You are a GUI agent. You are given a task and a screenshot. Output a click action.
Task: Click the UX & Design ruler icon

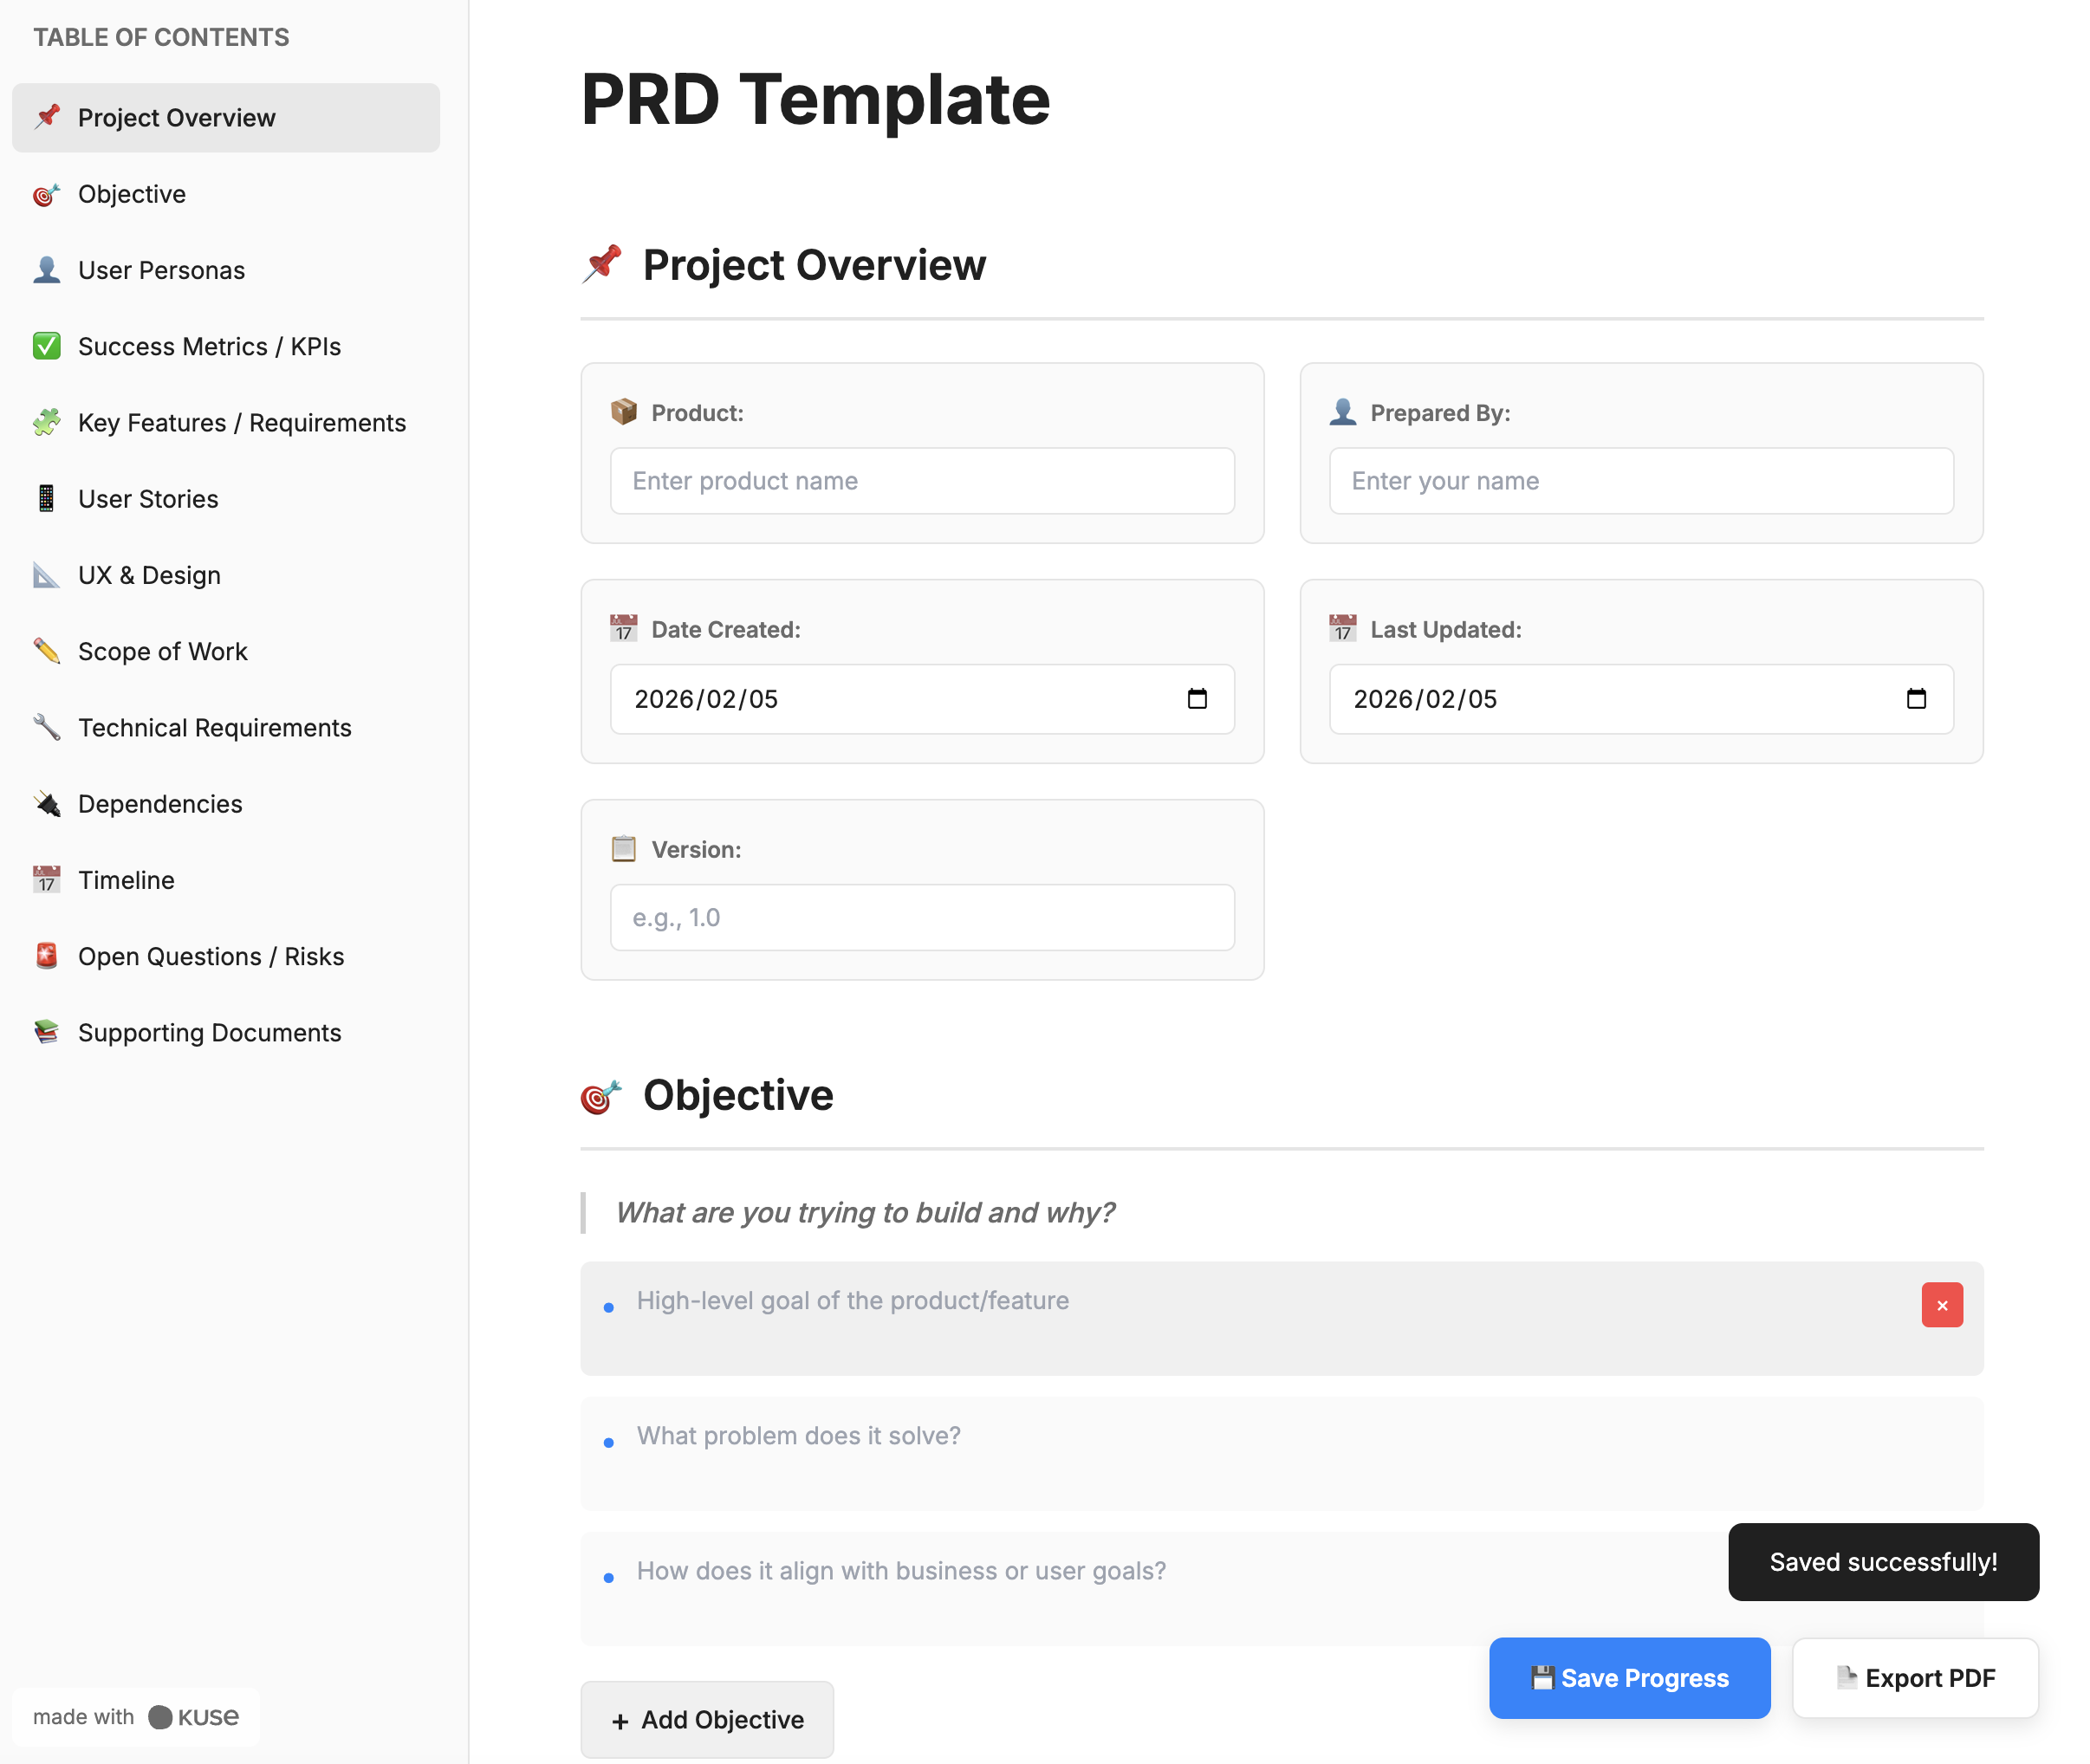point(46,574)
